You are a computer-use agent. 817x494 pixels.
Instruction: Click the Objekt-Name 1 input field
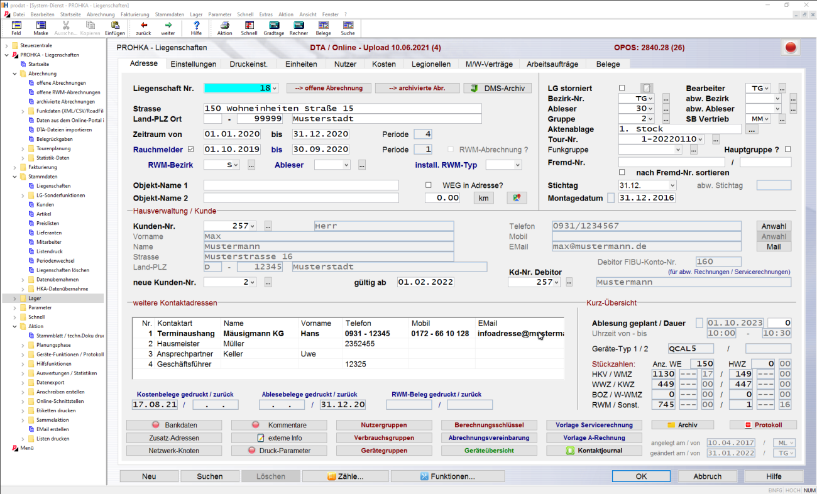point(301,185)
